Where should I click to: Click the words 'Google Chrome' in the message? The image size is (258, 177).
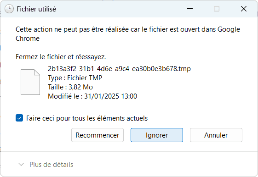[x=229, y=29]
